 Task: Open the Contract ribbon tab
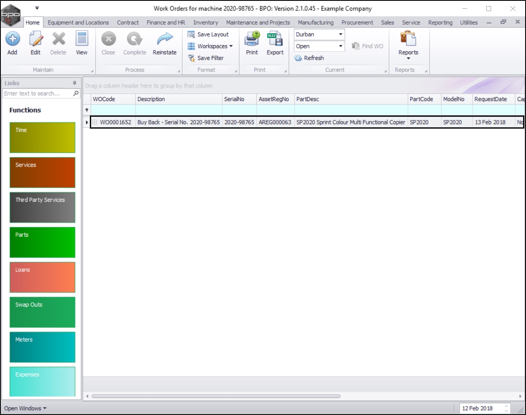(128, 23)
